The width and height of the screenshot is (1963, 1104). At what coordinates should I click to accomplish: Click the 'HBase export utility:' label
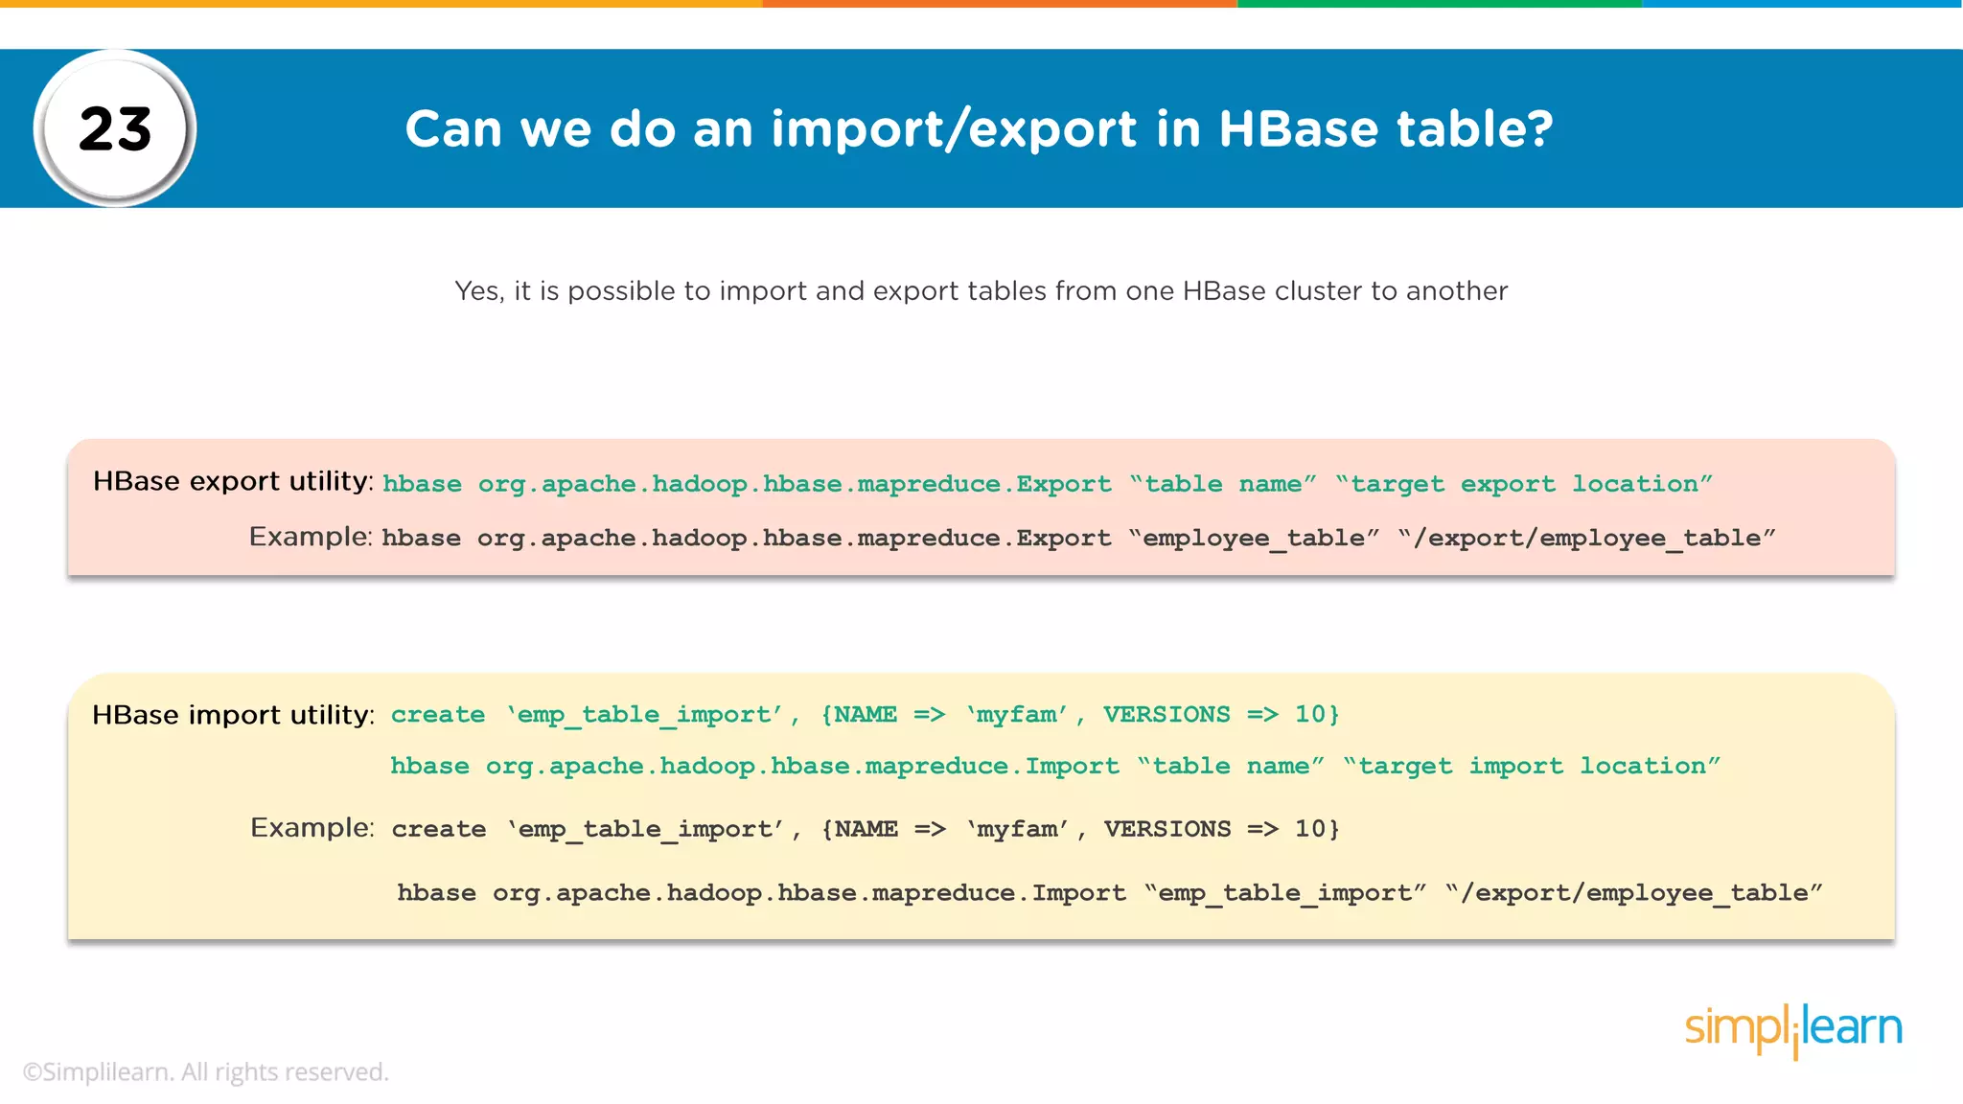(x=233, y=481)
